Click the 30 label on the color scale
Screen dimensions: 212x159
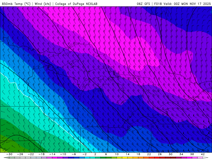point(170,154)
